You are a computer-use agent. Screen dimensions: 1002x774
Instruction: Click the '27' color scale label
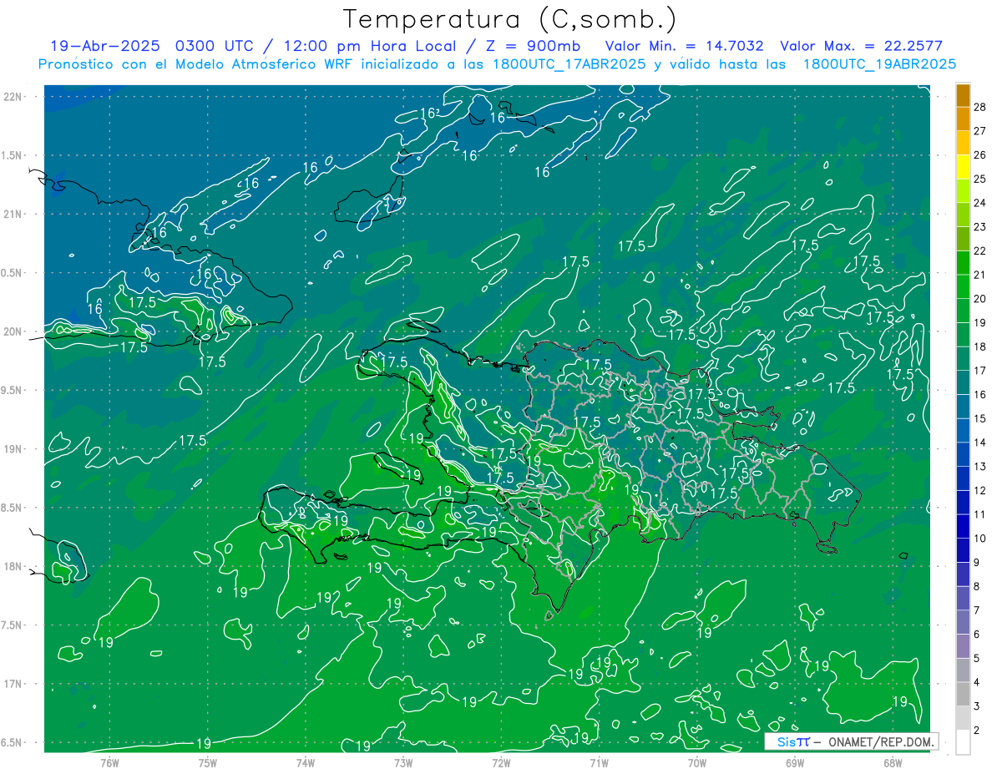pyautogui.click(x=980, y=130)
